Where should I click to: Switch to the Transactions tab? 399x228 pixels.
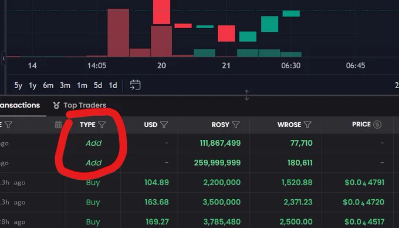(20, 105)
